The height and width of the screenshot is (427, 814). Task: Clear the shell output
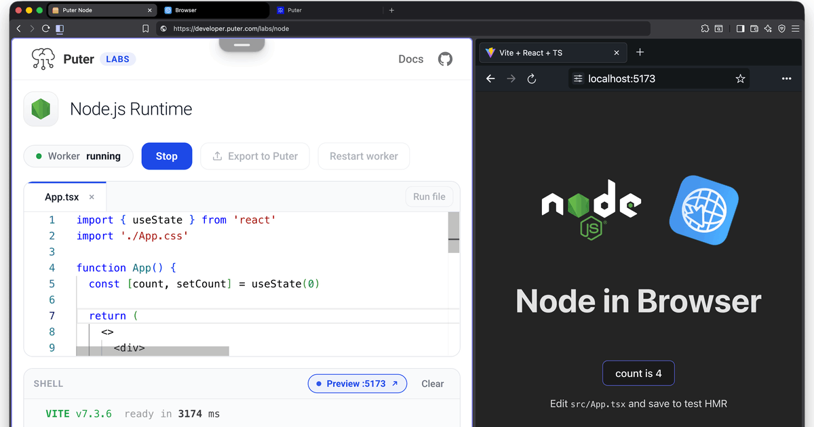[x=433, y=384]
